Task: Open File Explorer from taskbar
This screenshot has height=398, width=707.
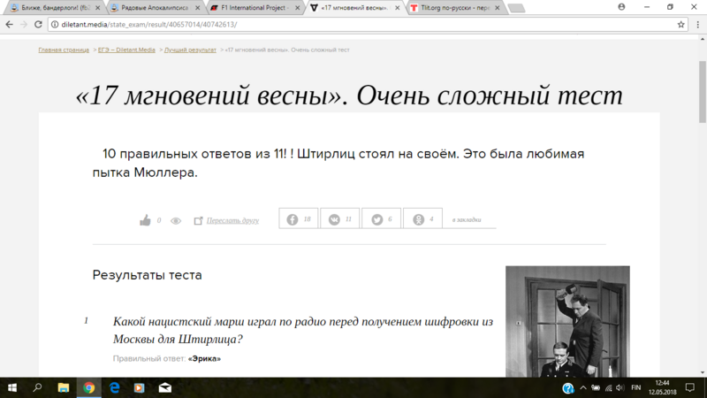Action: (64, 387)
